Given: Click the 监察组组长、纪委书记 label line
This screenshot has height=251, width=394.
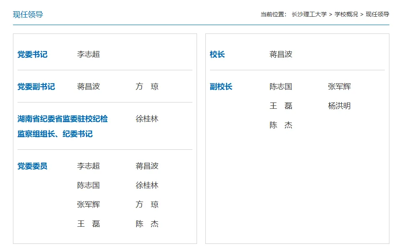Looking at the screenshot, I should click(x=55, y=134).
